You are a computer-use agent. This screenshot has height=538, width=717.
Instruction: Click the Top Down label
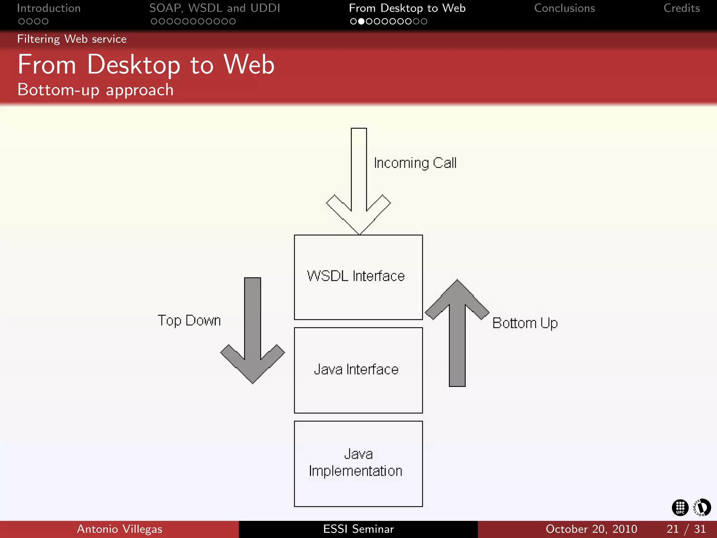click(189, 321)
